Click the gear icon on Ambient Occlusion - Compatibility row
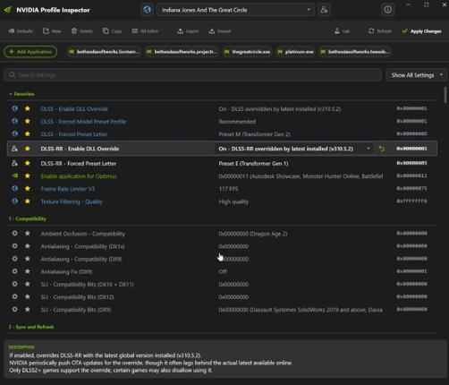 coord(14,234)
